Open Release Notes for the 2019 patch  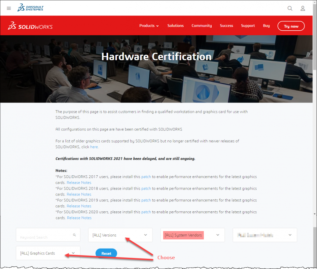pyautogui.click(x=79, y=206)
